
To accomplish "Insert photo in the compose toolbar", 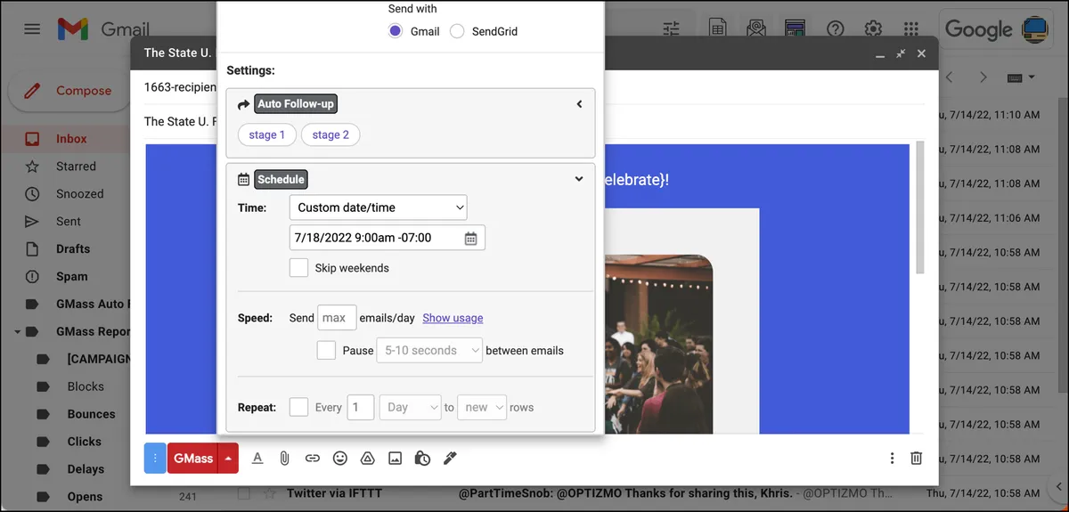I will point(395,458).
